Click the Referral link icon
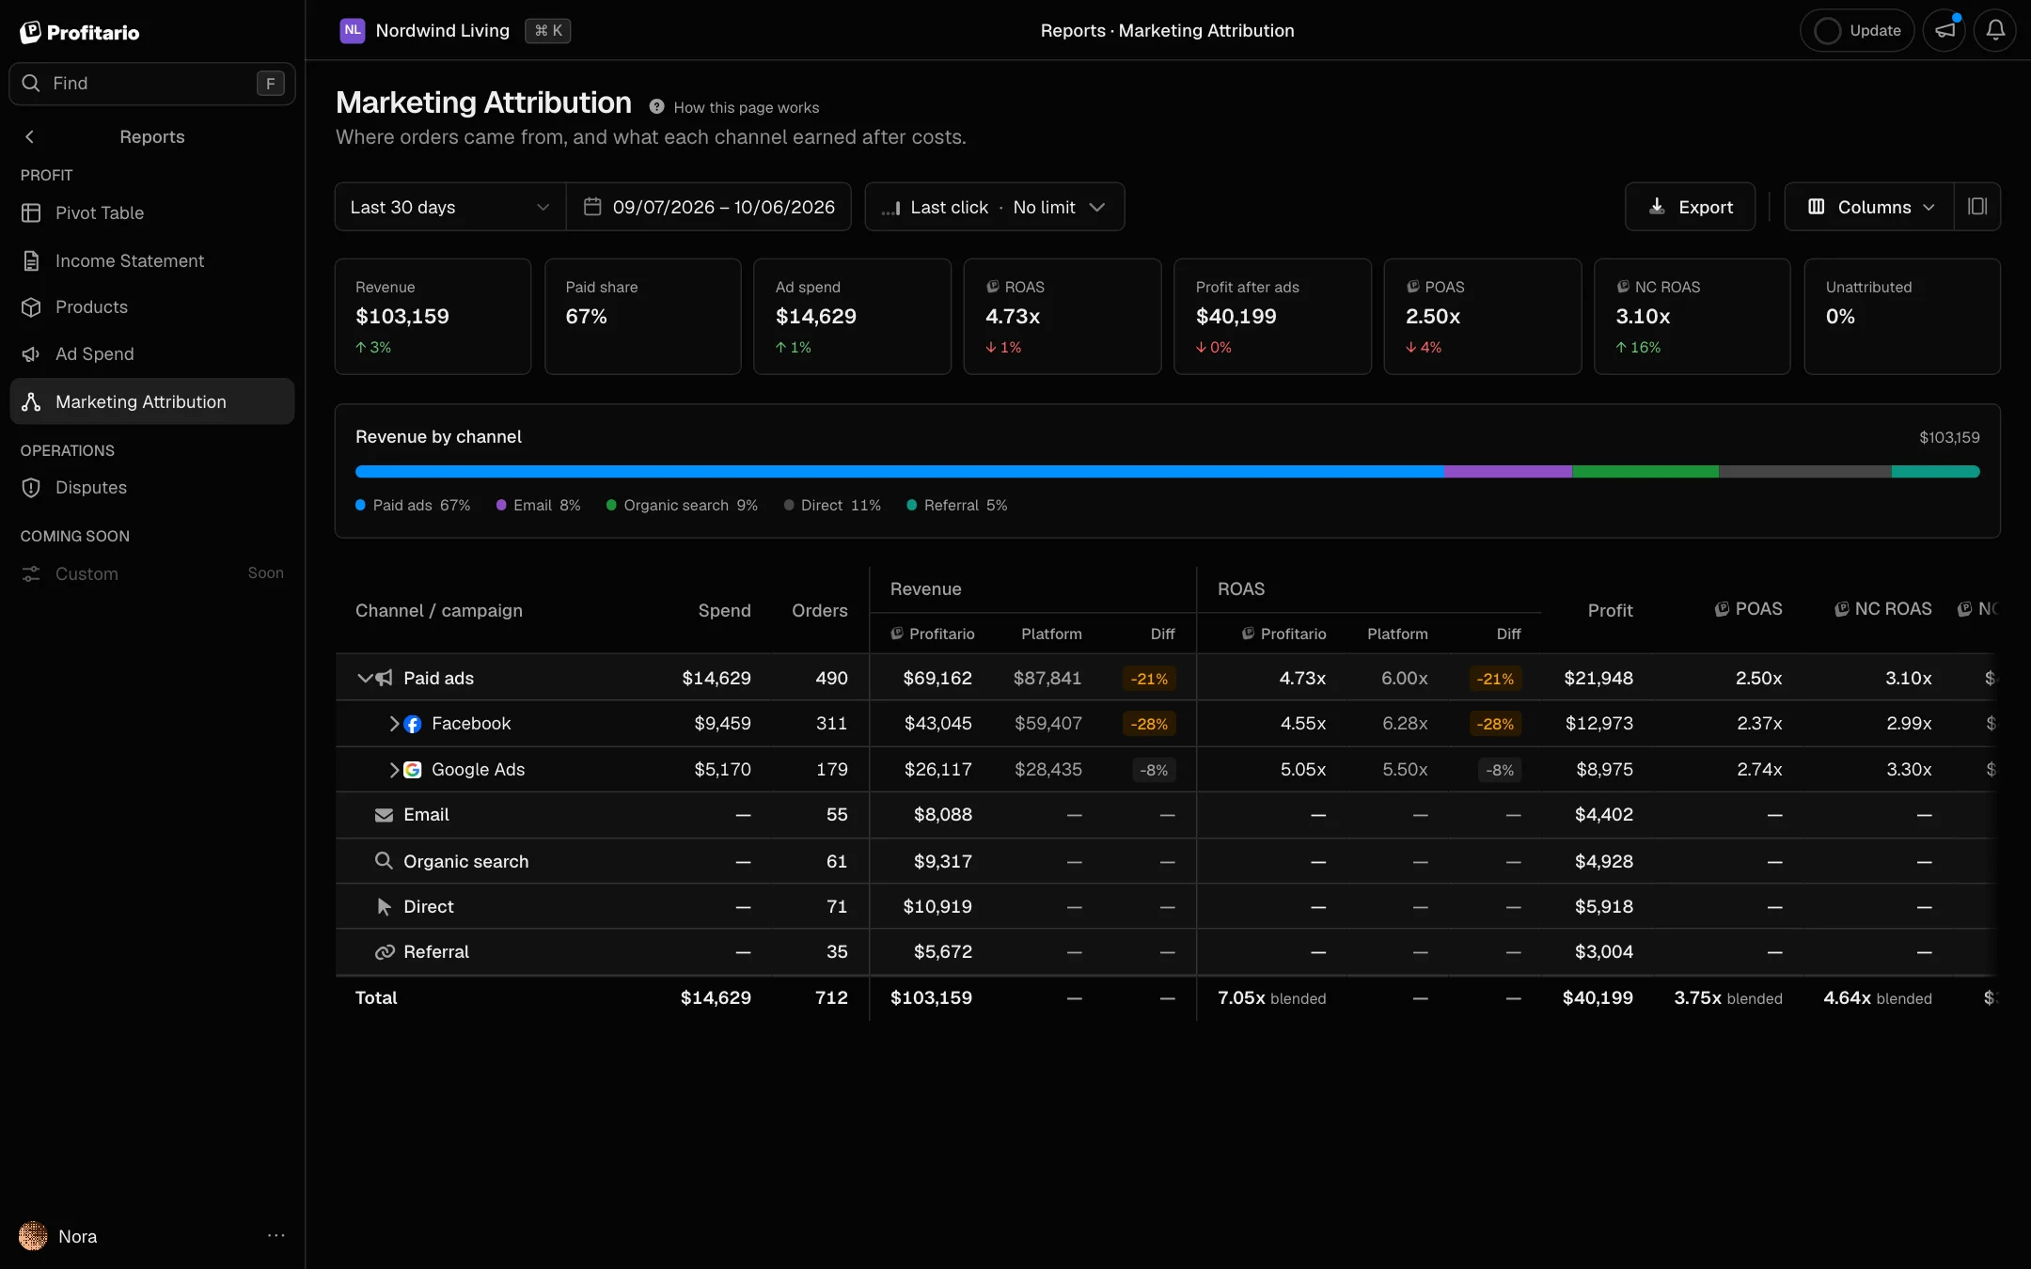The image size is (2031, 1269). click(384, 951)
